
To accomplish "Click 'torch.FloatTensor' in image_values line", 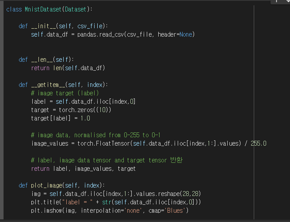I will pos(103,143).
